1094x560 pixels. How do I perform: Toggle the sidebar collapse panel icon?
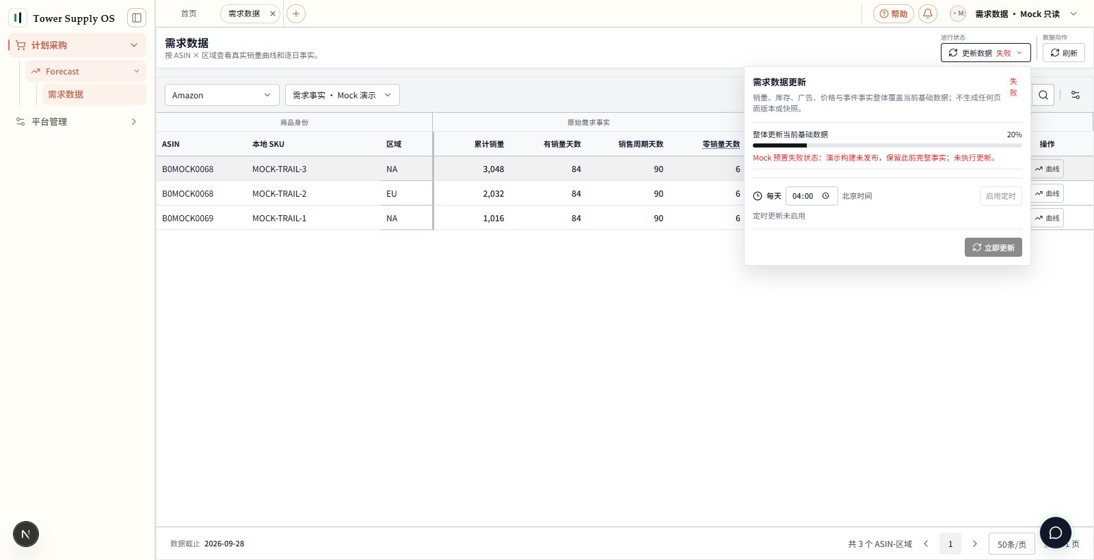click(137, 18)
